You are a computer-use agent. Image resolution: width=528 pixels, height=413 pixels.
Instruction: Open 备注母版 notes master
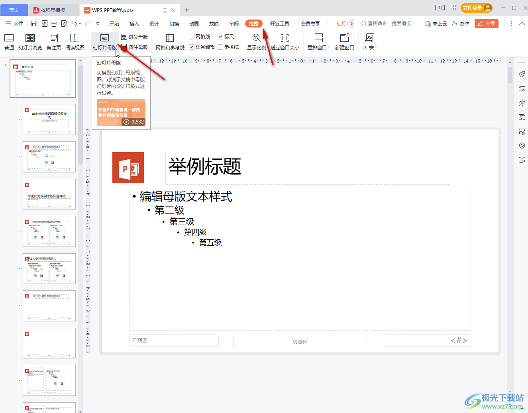point(135,47)
